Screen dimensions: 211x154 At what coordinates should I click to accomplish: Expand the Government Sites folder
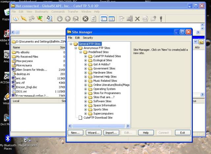tap(85, 69)
